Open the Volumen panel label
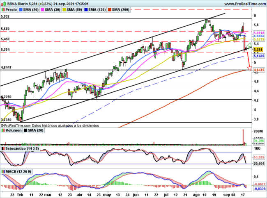This screenshot has height=198, width=267. pyautogui.click(x=14, y=130)
